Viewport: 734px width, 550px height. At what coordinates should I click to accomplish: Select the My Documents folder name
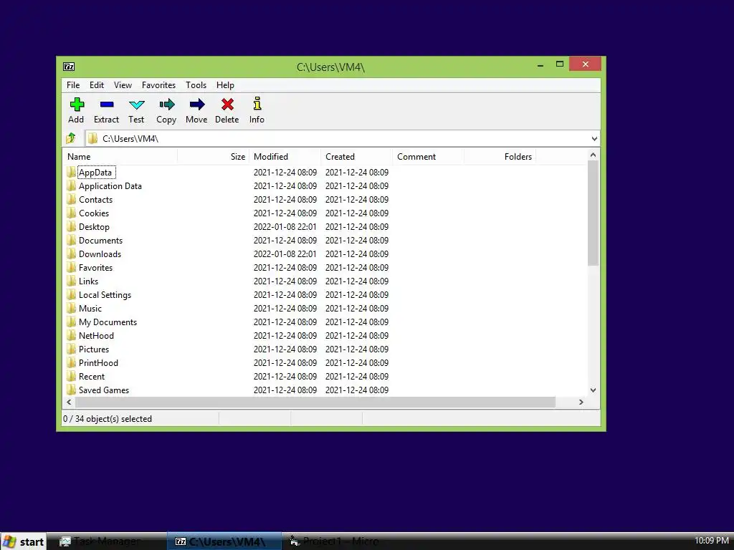coord(108,322)
